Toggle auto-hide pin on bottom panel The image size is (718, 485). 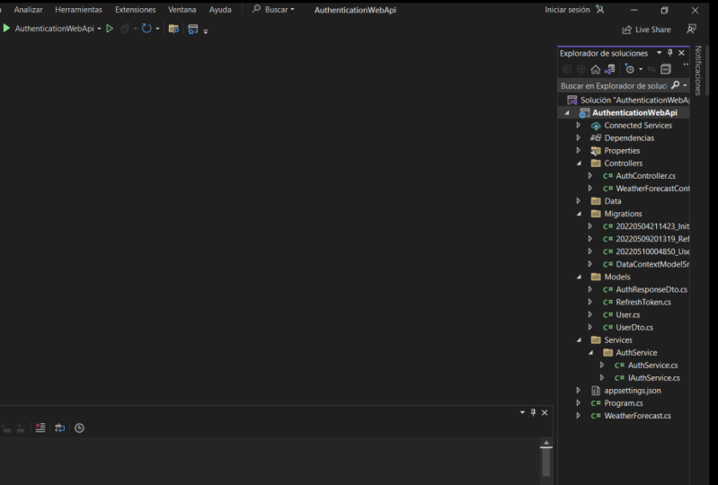pyautogui.click(x=533, y=413)
